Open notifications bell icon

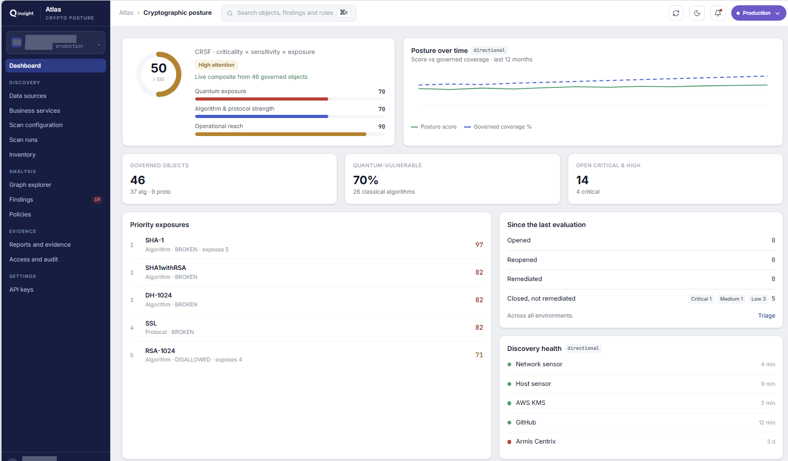tap(718, 13)
